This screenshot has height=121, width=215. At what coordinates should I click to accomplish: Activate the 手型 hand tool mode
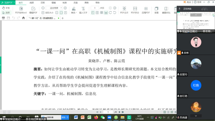(x=6, y=8)
